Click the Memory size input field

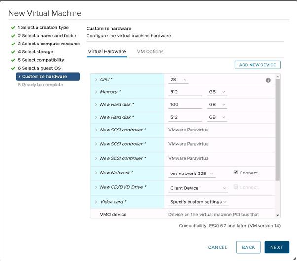(185, 92)
